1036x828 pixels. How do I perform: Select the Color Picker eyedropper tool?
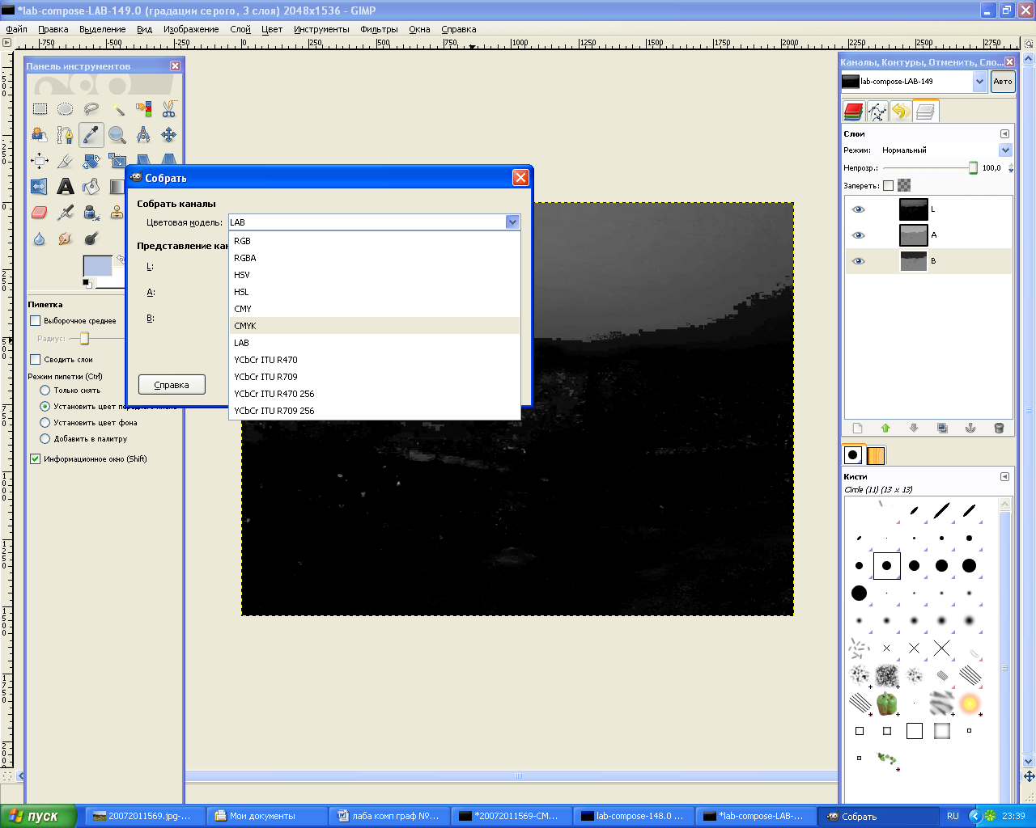coord(91,135)
